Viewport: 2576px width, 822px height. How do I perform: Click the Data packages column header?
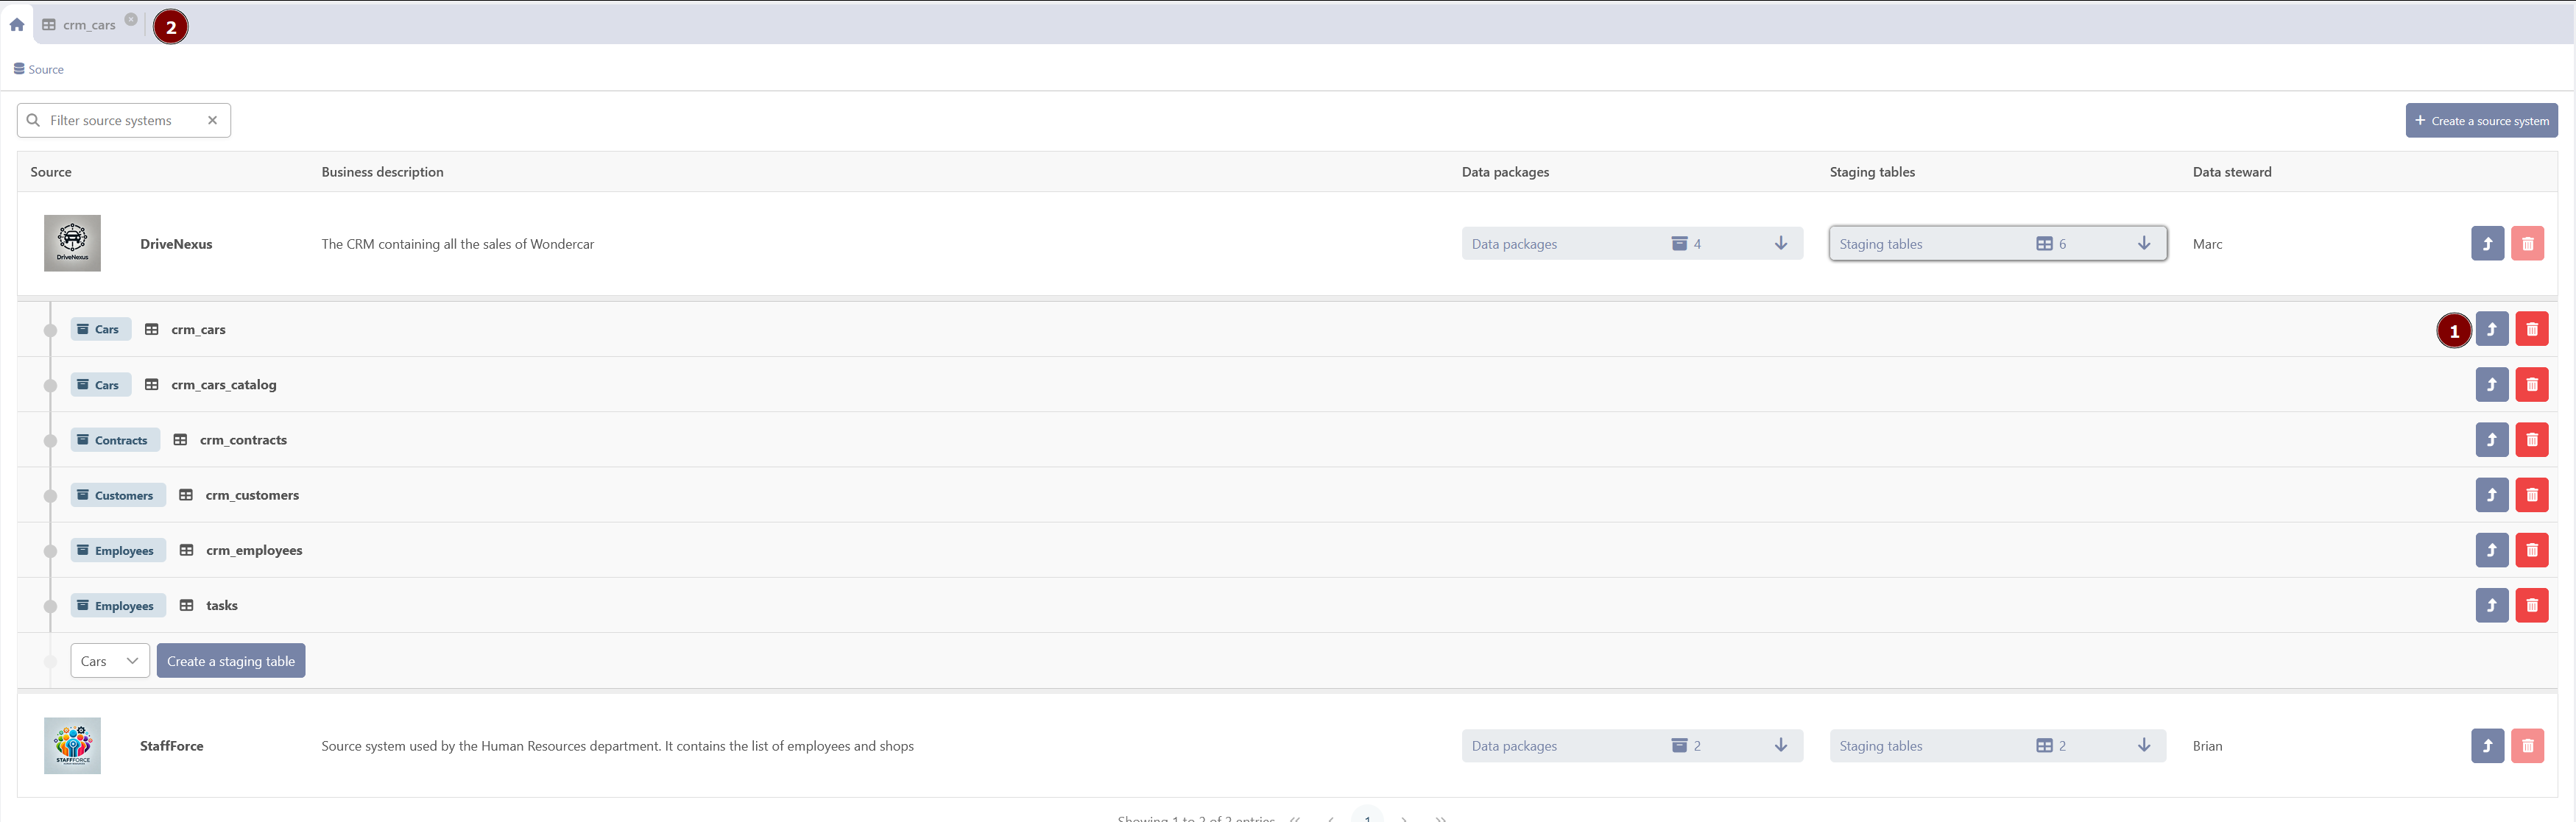point(1505,172)
